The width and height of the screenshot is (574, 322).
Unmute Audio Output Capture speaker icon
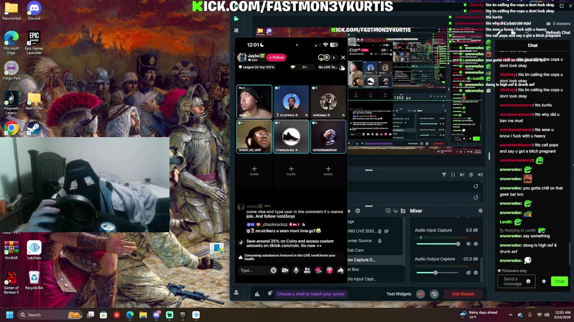click(x=469, y=272)
